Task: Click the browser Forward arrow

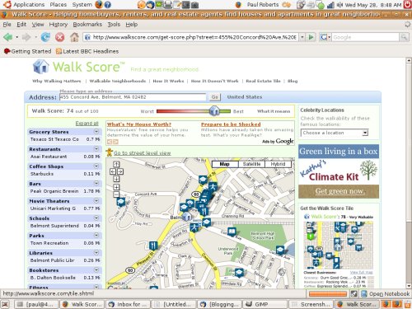Action: 26,37
